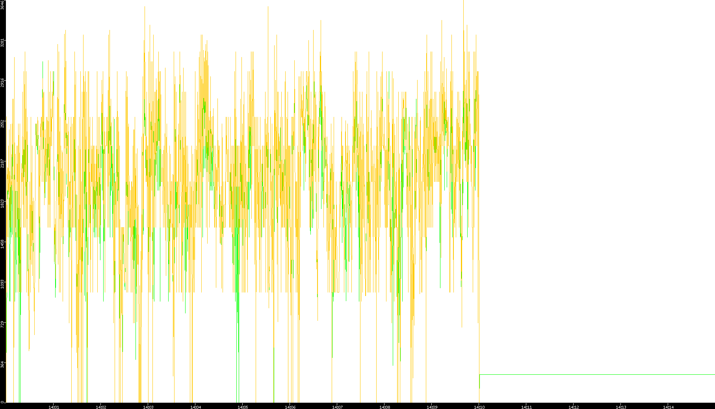Click the 1823 y-axis label

point(2,204)
